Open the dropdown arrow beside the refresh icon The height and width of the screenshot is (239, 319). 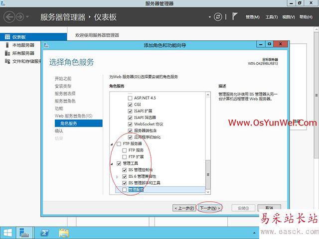pos(210,17)
